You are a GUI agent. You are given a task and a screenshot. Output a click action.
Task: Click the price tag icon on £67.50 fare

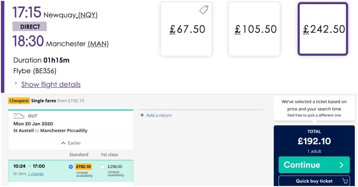click(x=204, y=10)
